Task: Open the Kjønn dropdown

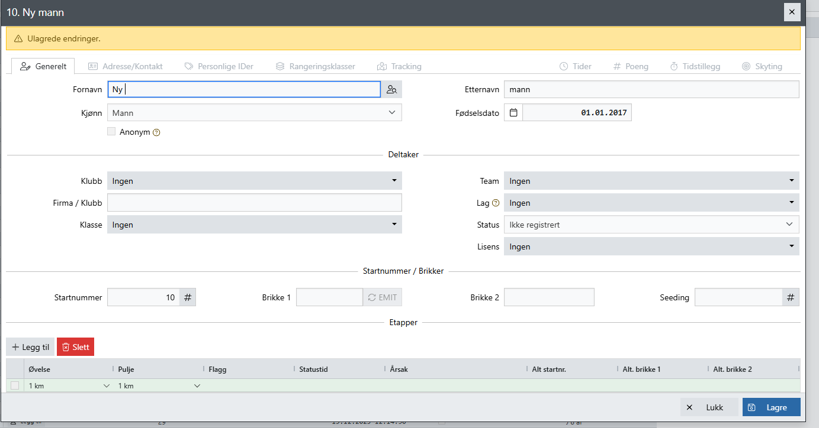Action: 254,112
